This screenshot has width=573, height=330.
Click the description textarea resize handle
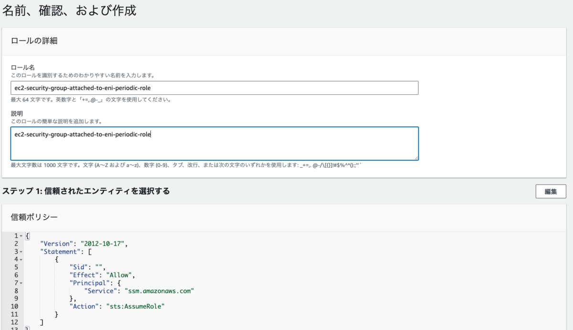pyautogui.click(x=416, y=158)
